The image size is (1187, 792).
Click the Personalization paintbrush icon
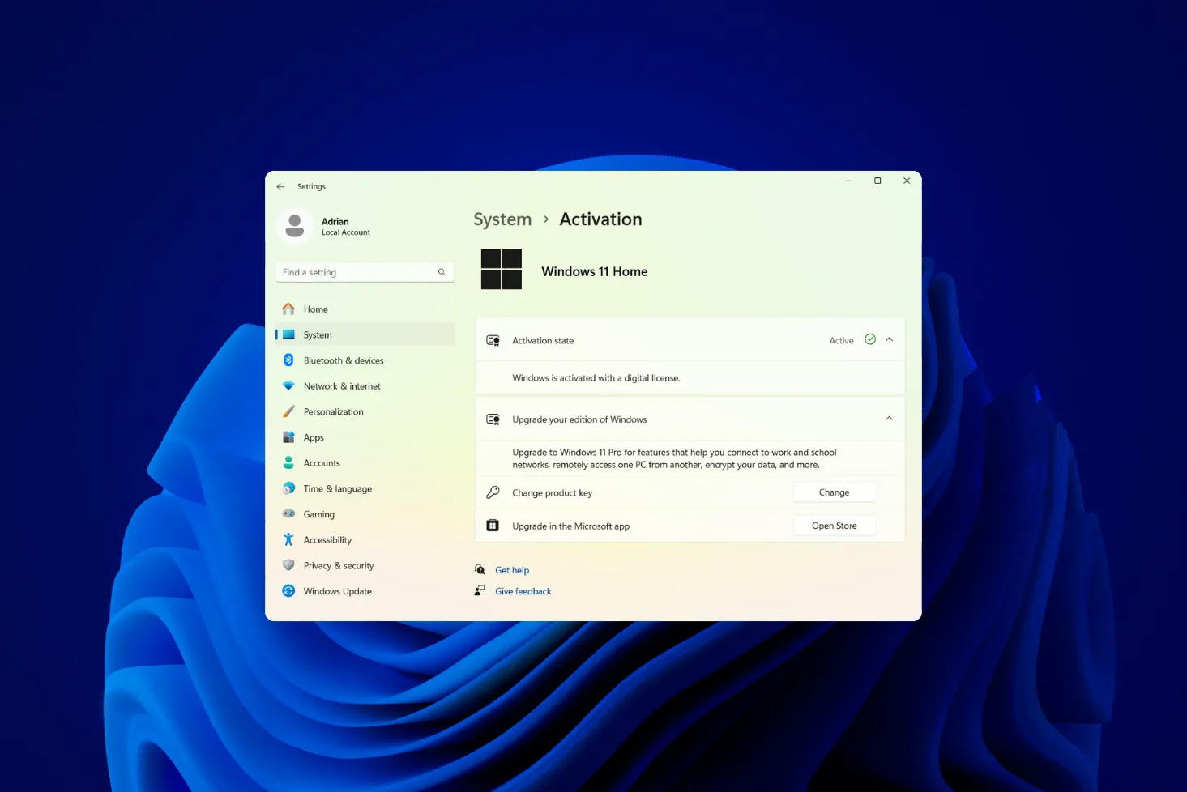(x=288, y=411)
